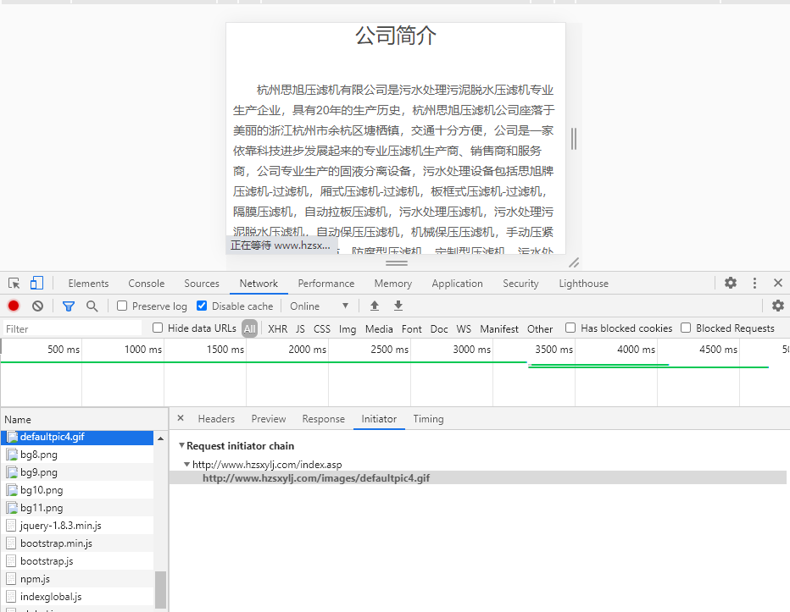
Task: Click the device viewport right-edge resize handle
Action: (x=574, y=139)
